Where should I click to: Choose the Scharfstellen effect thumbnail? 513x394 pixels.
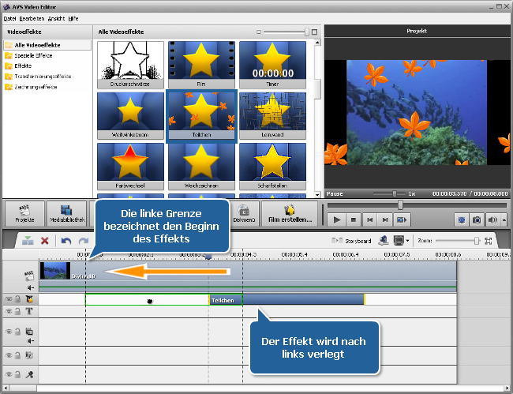[272, 167]
